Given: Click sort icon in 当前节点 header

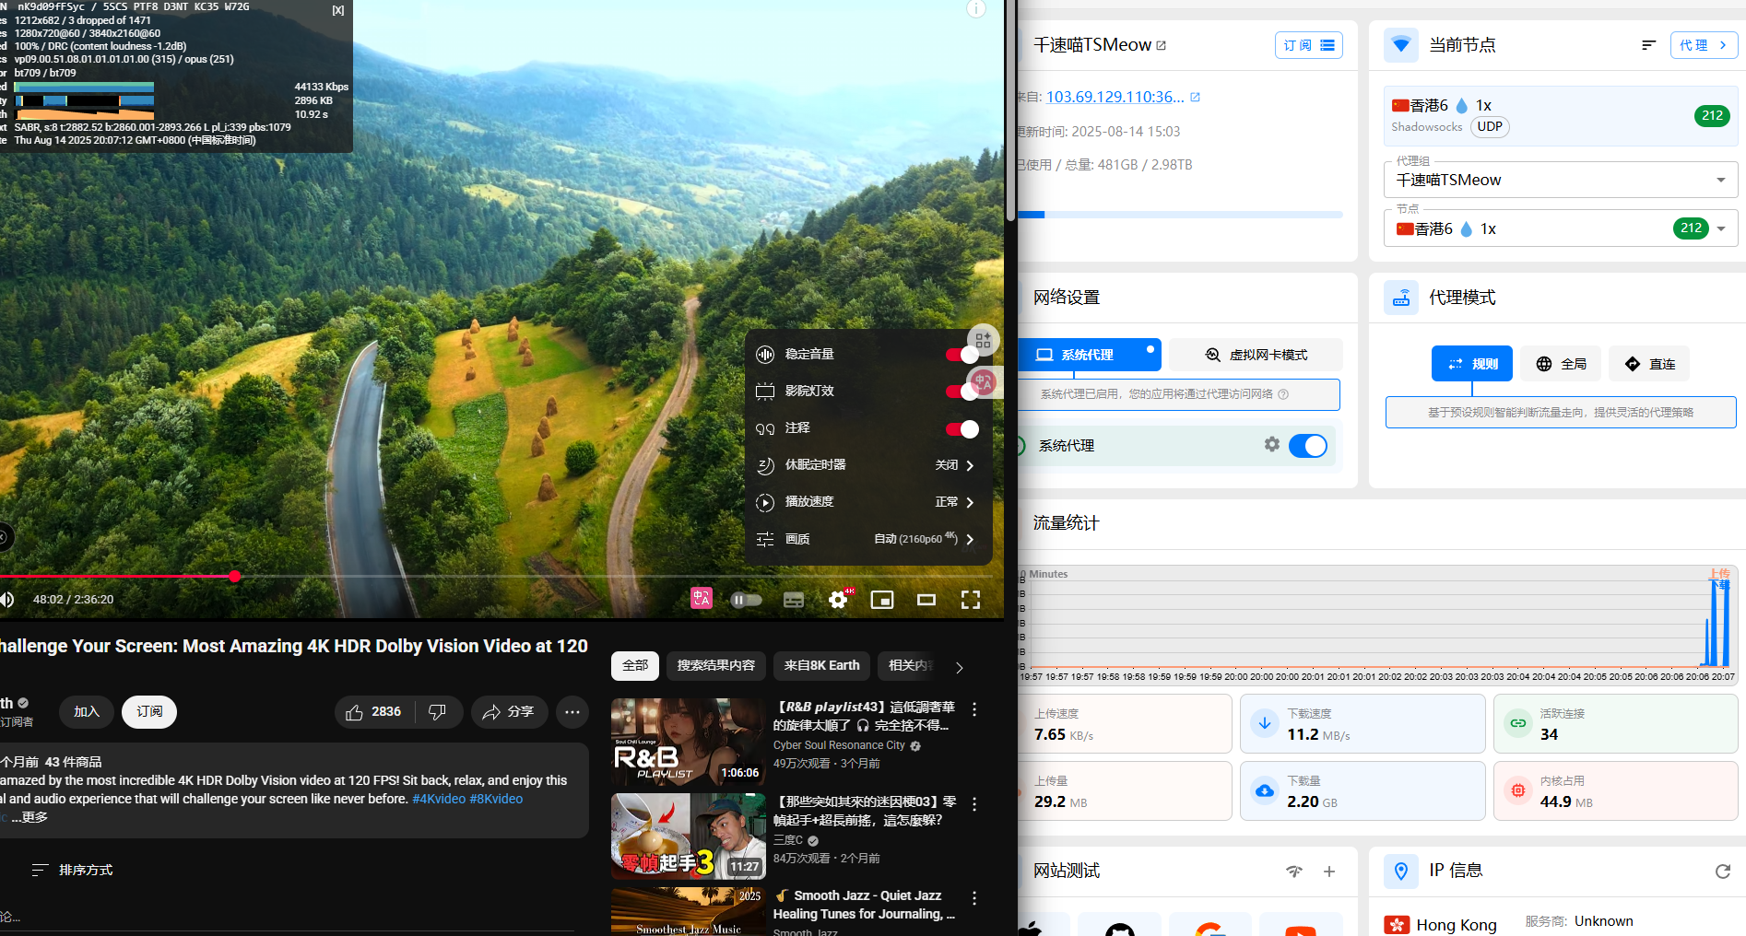Looking at the screenshot, I should 1649,45.
